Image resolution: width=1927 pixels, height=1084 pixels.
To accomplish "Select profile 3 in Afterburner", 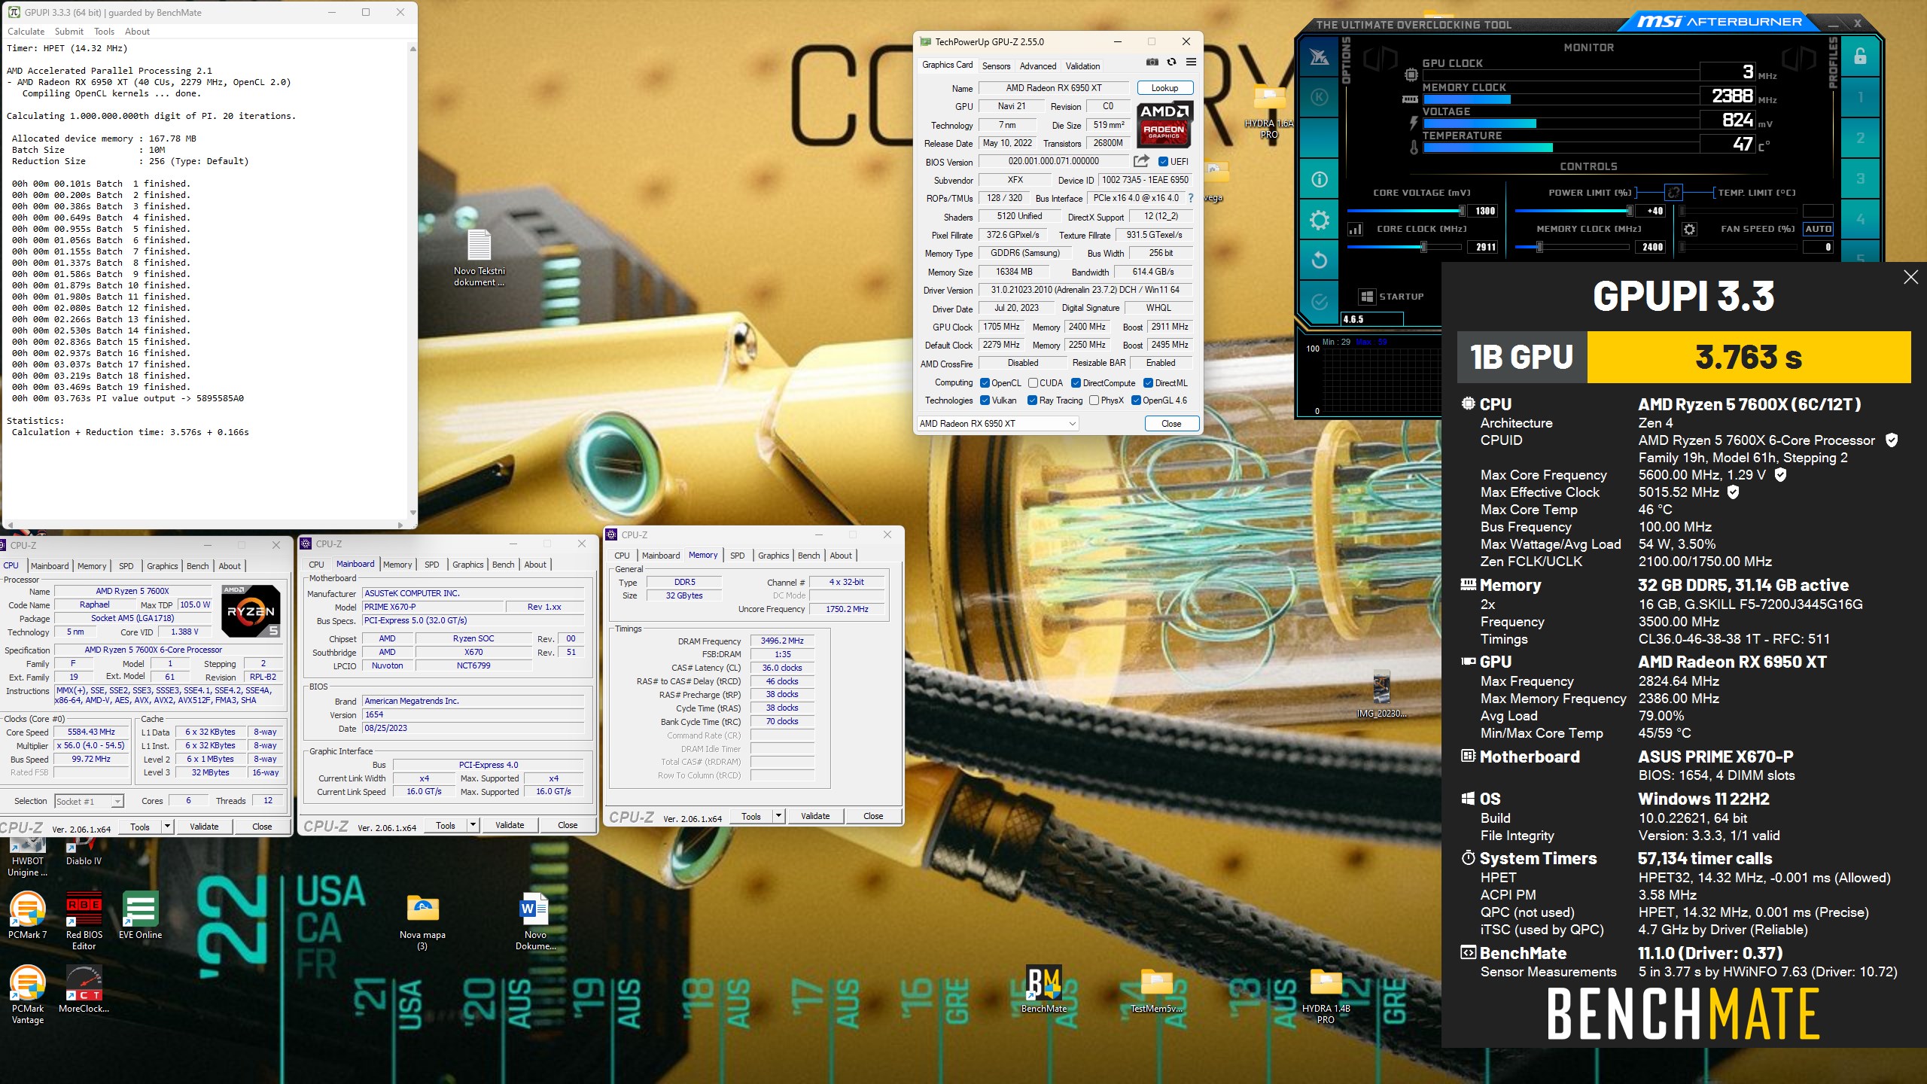I will 1860,179.
